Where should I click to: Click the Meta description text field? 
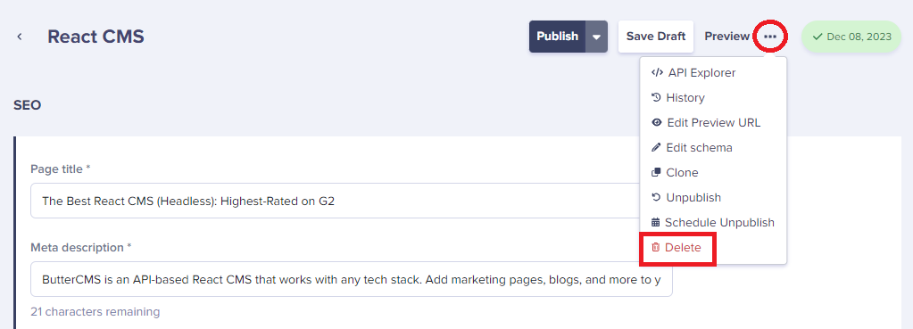351,280
